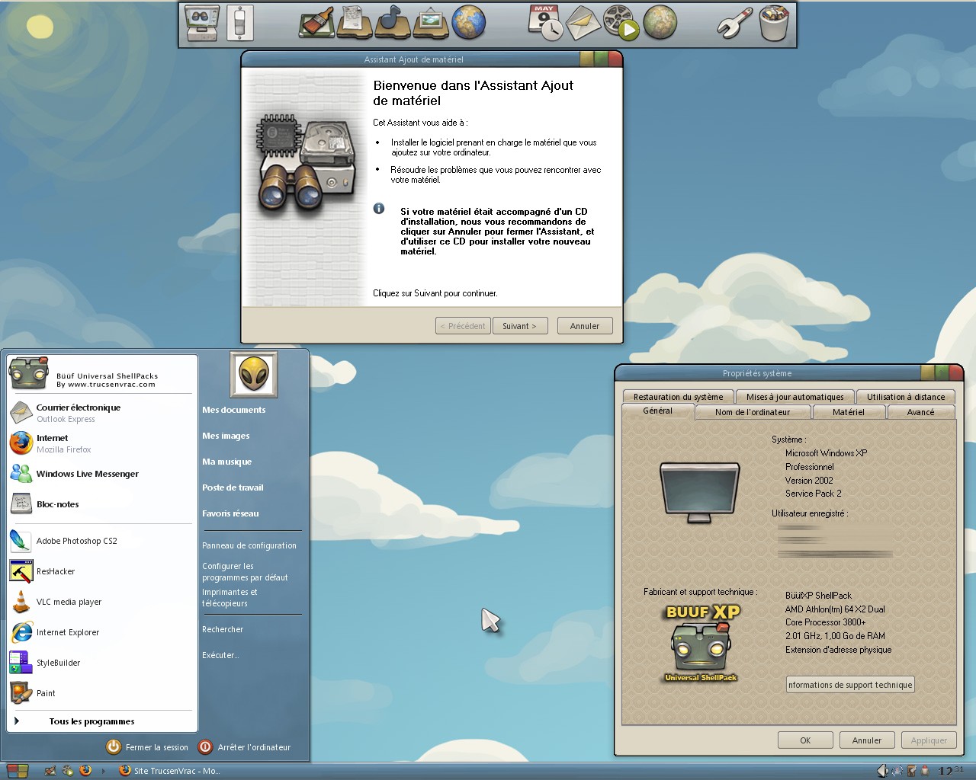Open Paint from Start menu
This screenshot has width=976, height=780.
click(x=101, y=693)
